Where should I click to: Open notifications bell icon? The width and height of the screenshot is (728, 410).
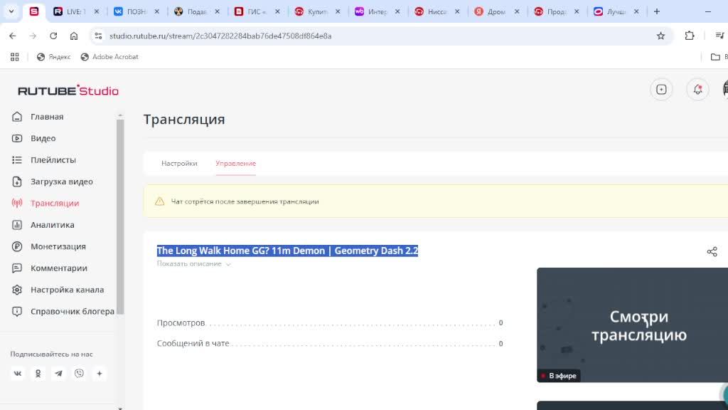coord(697,89)
